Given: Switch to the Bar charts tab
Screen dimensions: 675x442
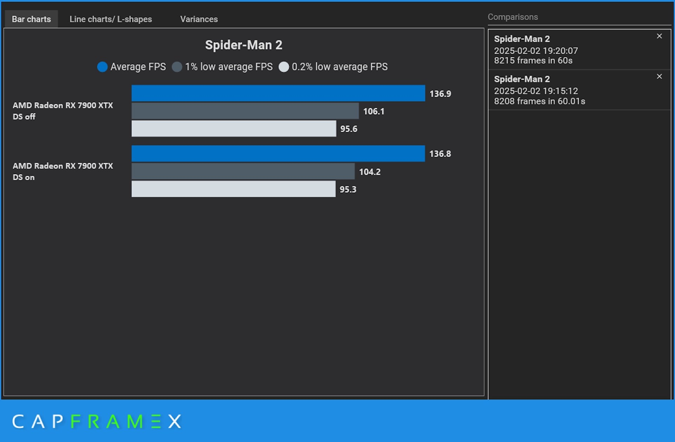Looking at the screenshot, I should pyautogui.click(x=31, y=19).
